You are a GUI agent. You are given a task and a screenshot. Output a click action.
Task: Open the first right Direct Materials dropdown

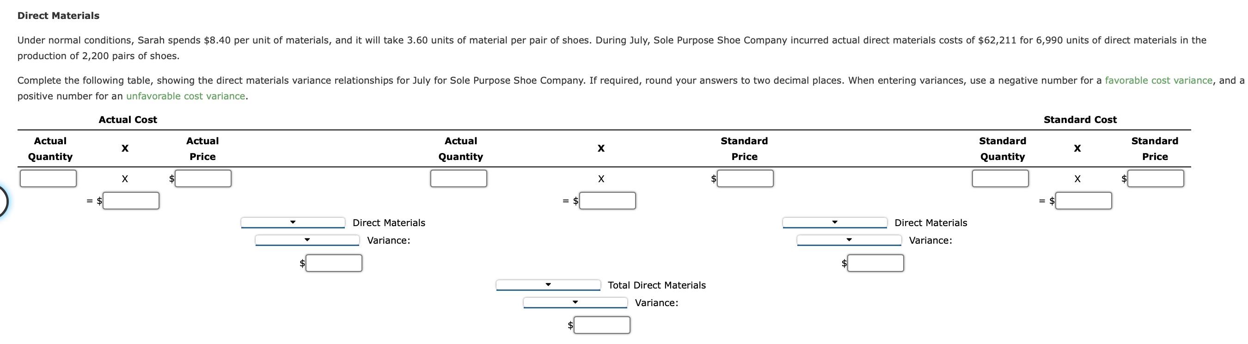(x=835, y=222)
